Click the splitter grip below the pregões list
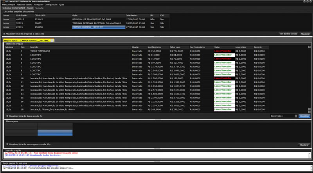The image size is (313, 173). pos(156,37)
